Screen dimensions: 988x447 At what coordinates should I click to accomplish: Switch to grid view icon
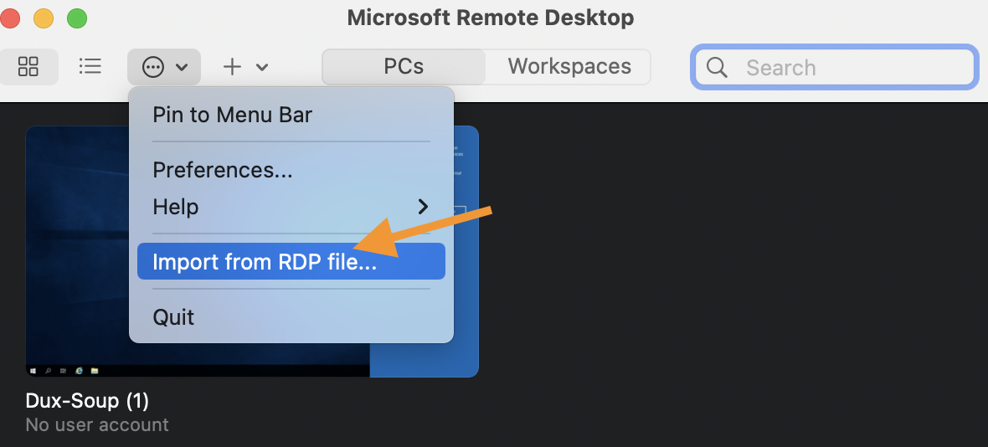coord(28,67)
